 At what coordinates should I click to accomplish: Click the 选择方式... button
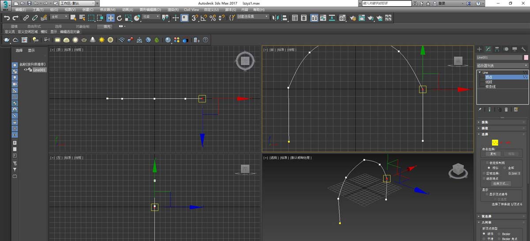500,183
